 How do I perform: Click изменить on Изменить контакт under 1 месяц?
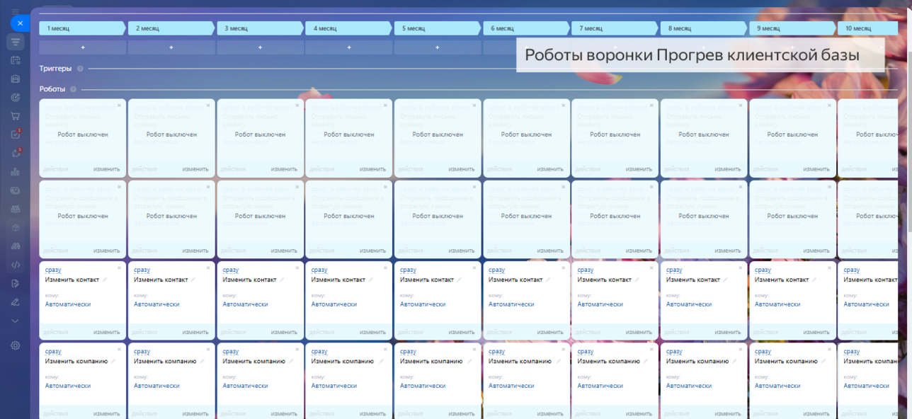pos(107,332)
